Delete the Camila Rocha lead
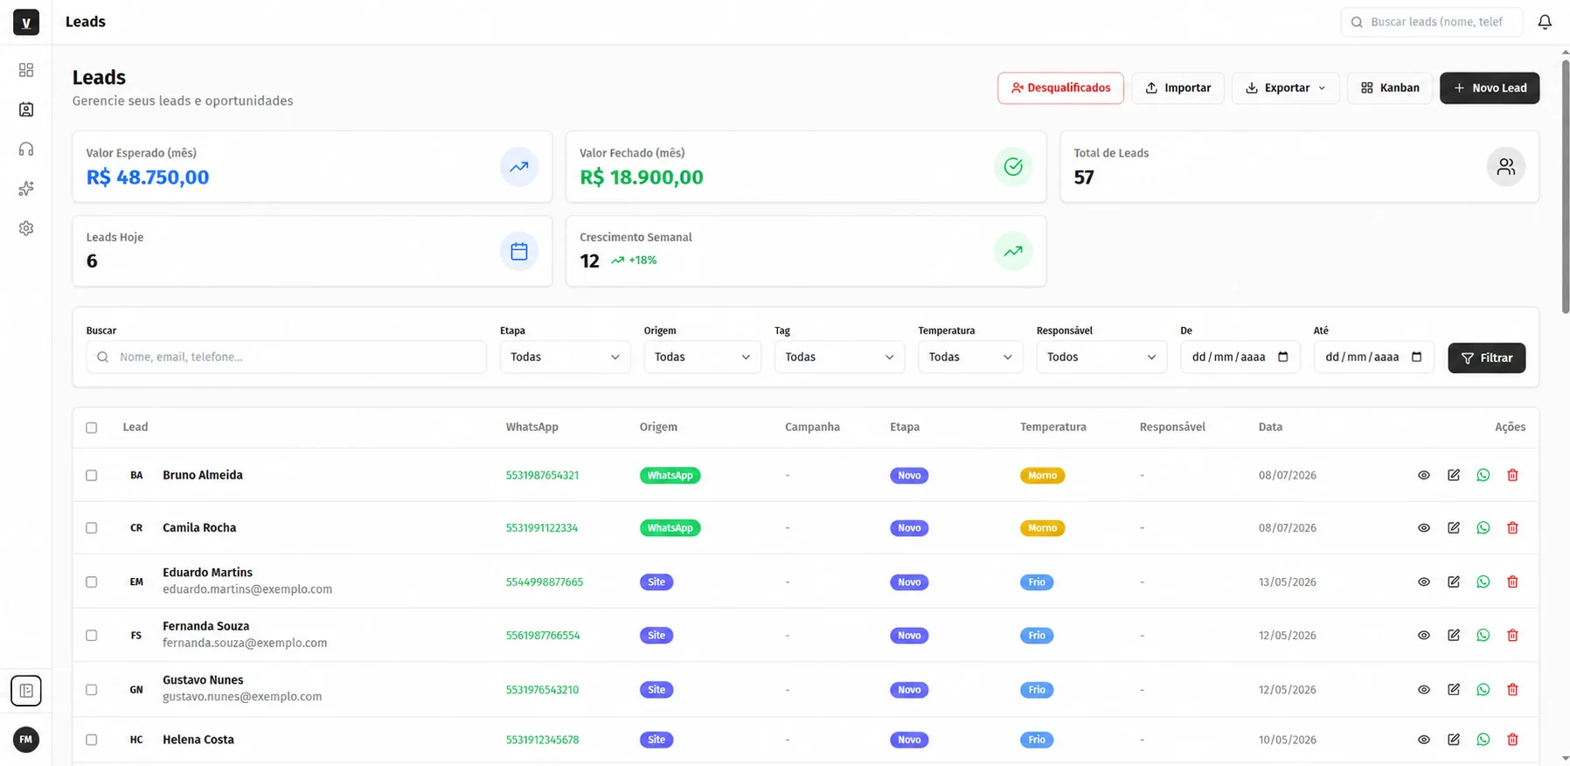 [x=1512, y=528]
